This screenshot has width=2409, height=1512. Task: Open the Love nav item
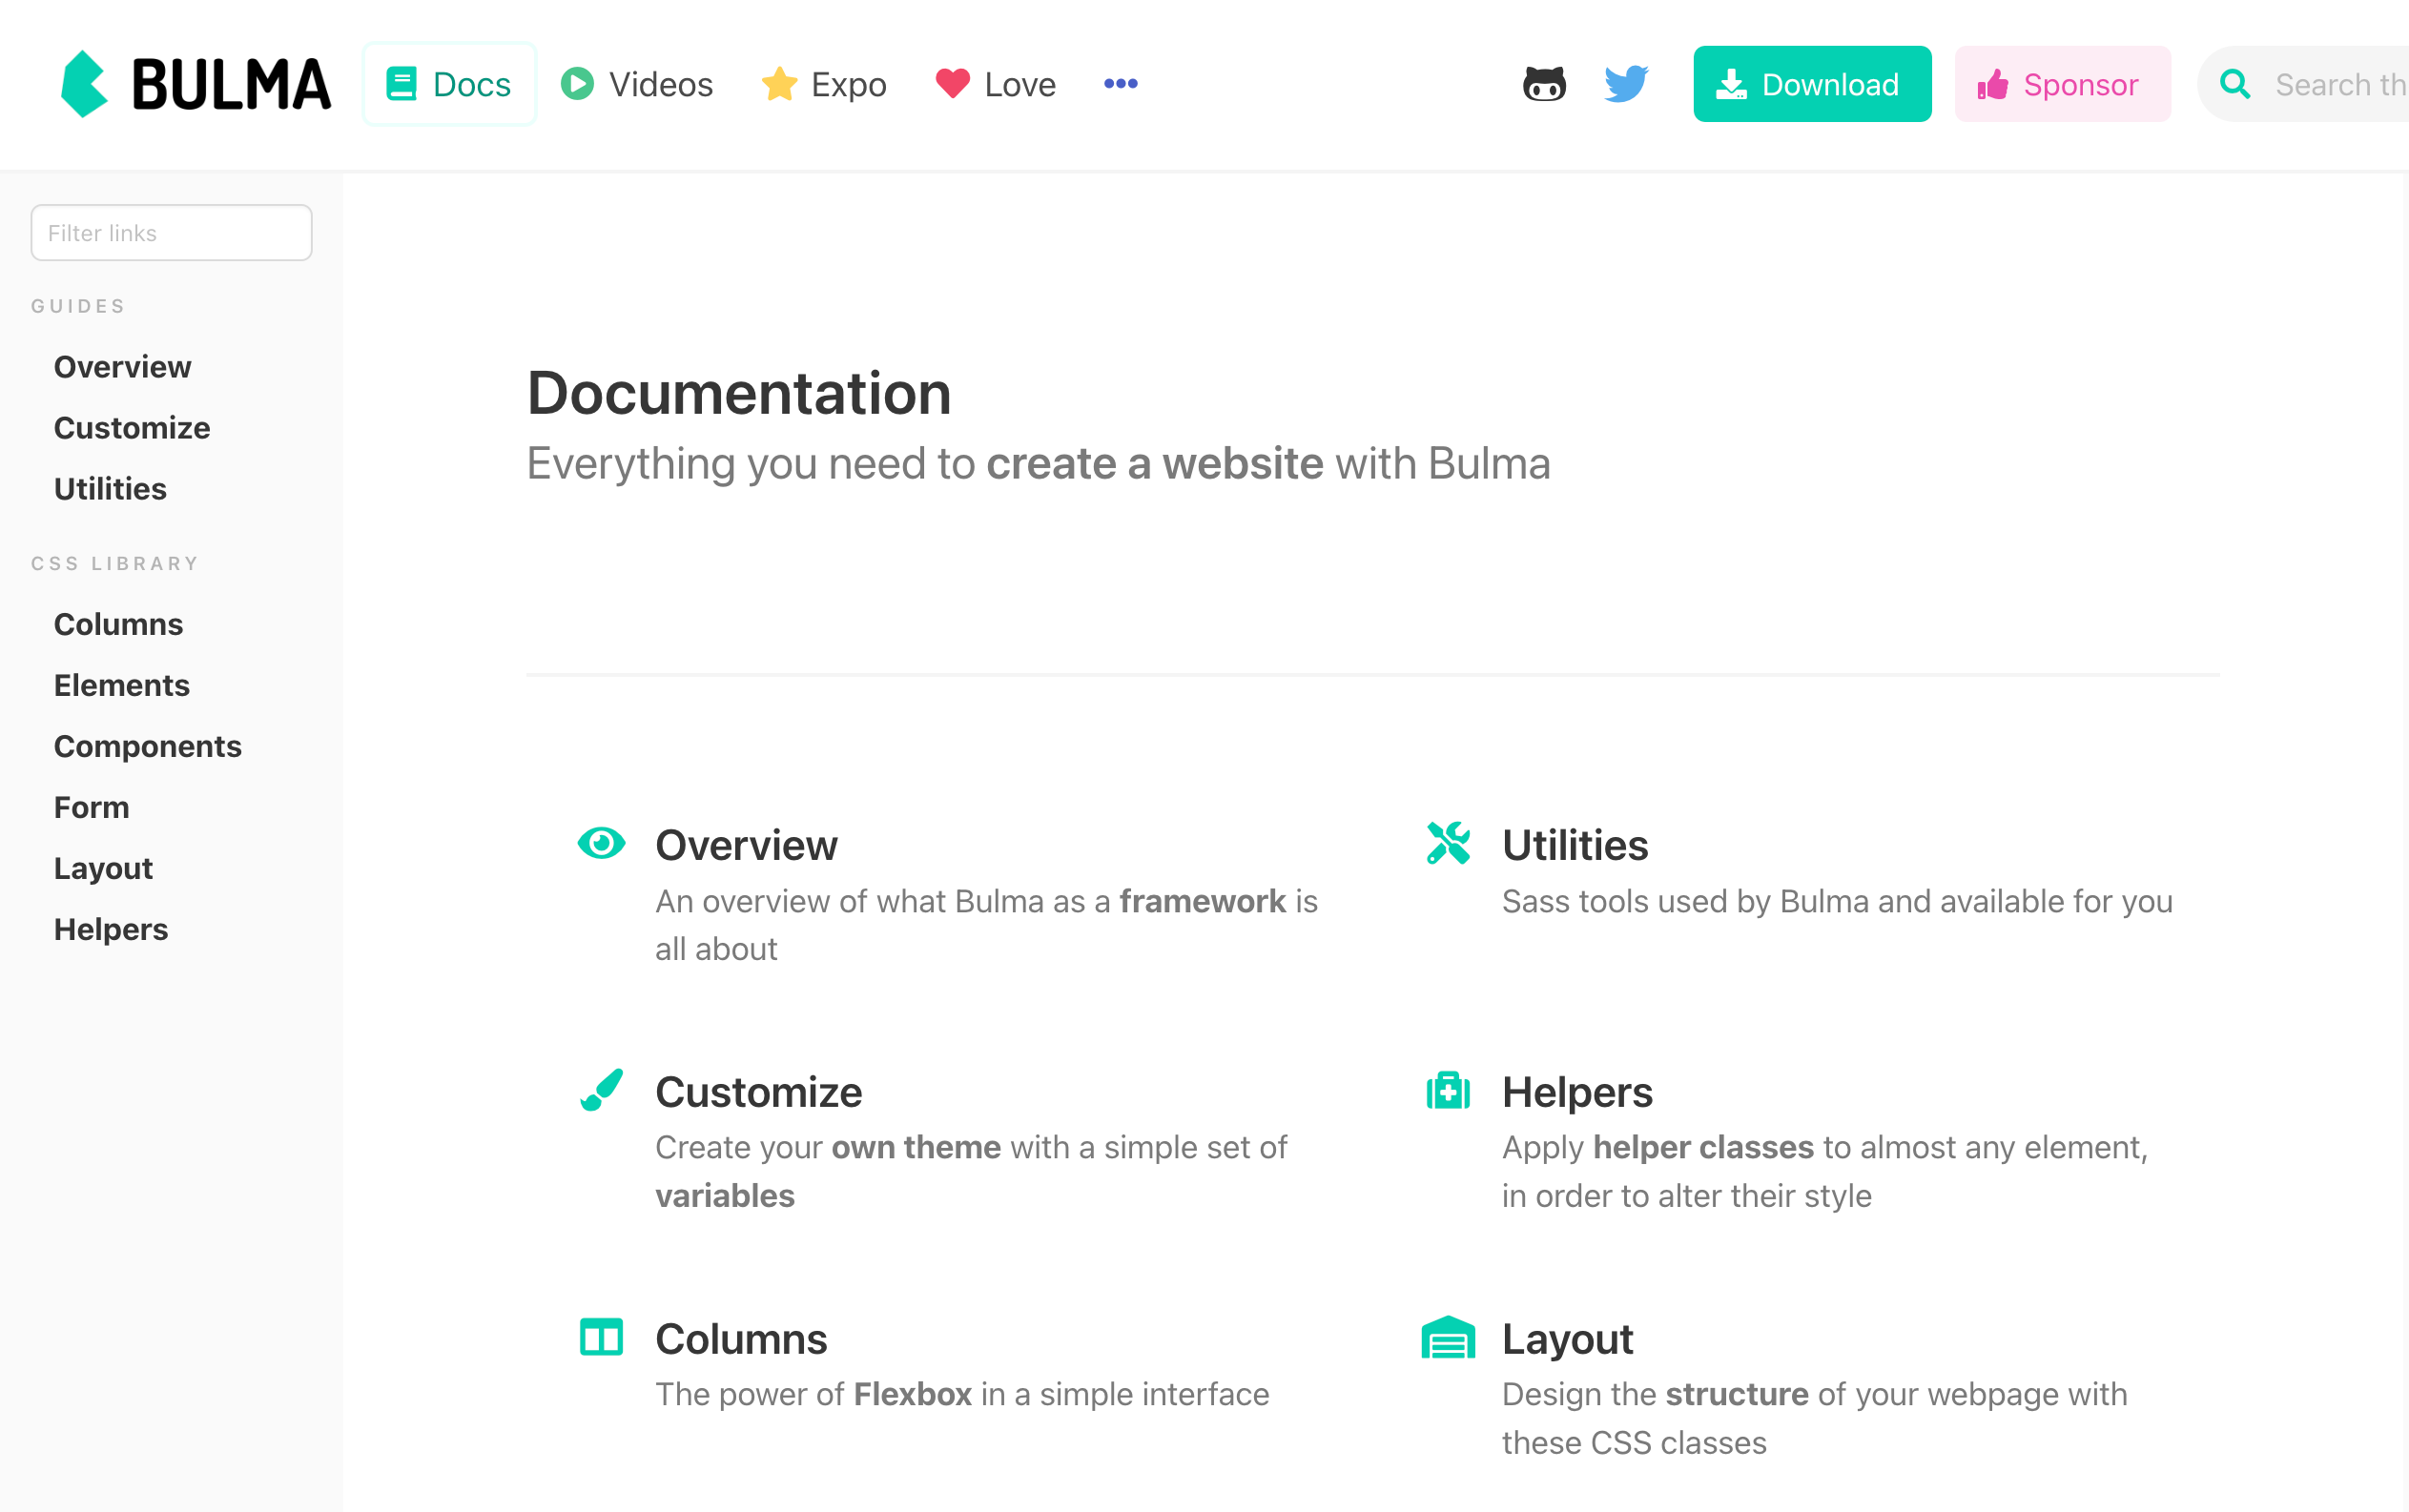click(x=996, y=84)
